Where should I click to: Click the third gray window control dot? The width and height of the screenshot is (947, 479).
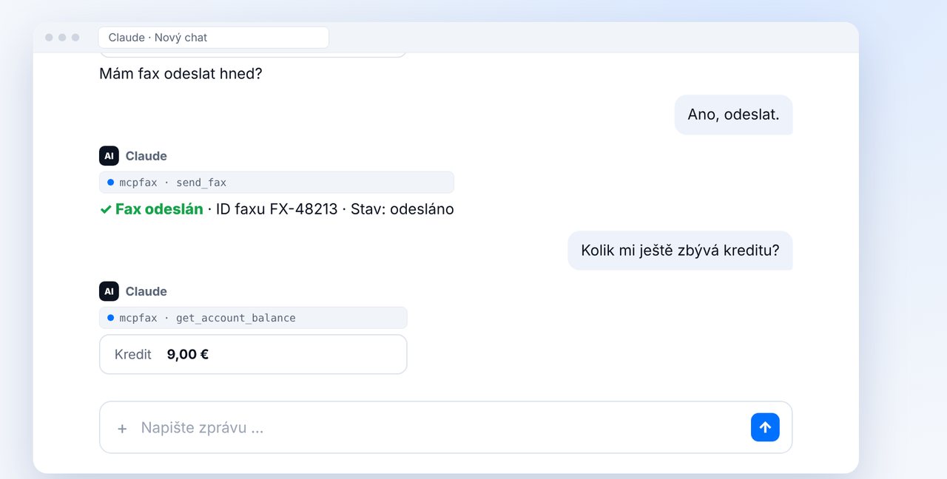tap(75, 38)
